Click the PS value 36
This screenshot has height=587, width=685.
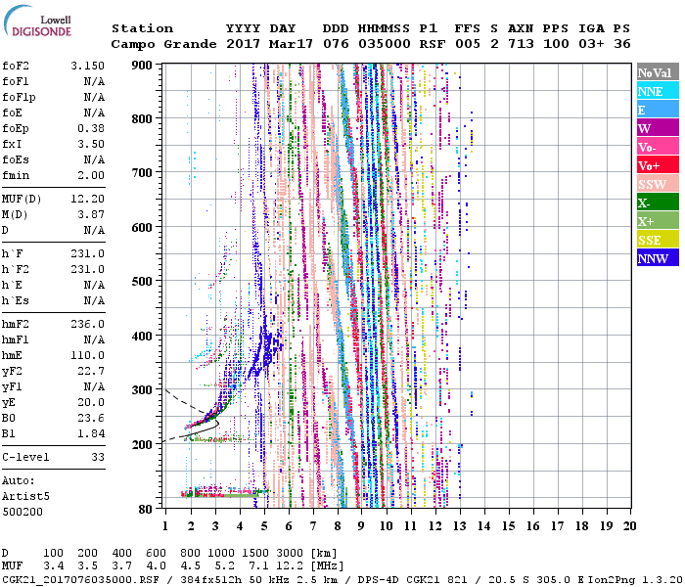(x=622, y=44)
